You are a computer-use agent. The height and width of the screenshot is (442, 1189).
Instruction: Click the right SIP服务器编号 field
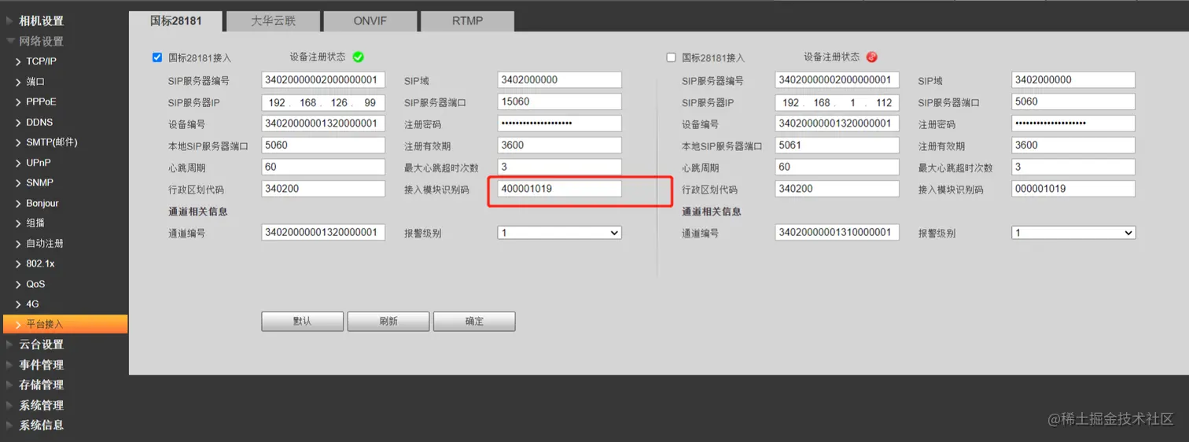point(837,80)
